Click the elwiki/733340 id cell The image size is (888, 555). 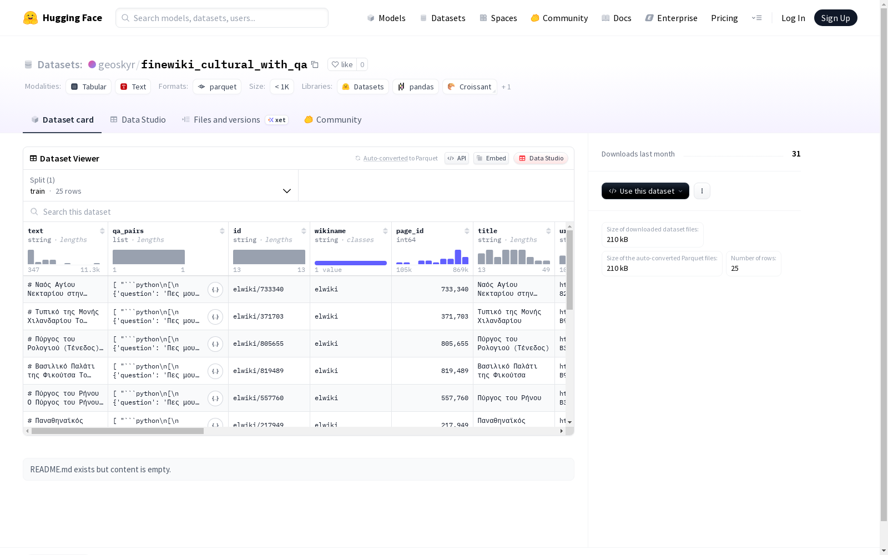pyautogui.click(x=269, y=289)
